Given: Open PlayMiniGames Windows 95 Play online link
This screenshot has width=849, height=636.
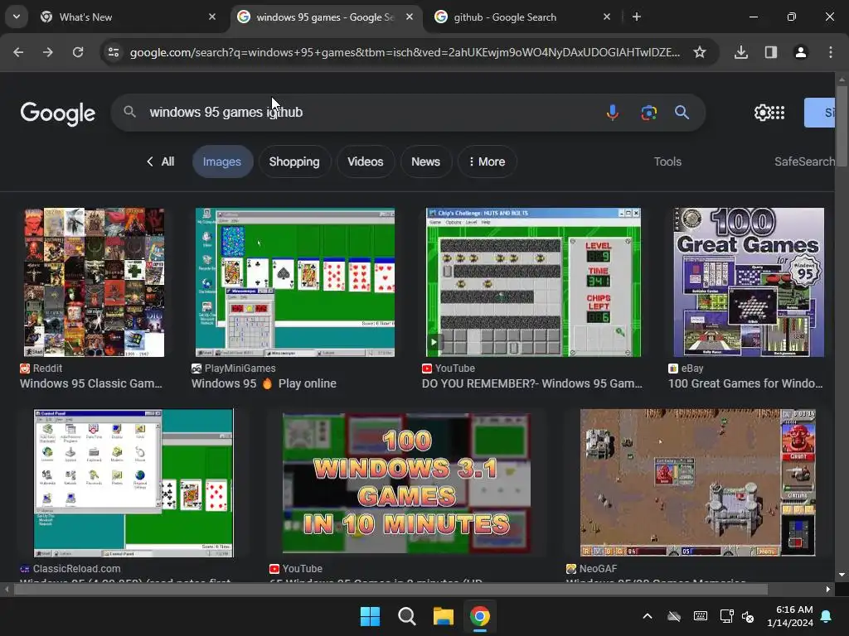Looking at the screenshot, I should (x=264, y=383).
